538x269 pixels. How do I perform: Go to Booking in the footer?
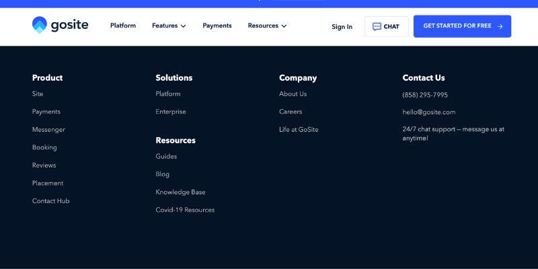(44, 147)
